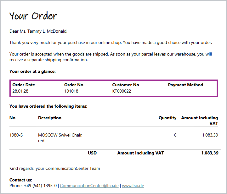Screen dimensions: 227x194
Task: Click the Quantity column header
Action: (x=167, y=118)
